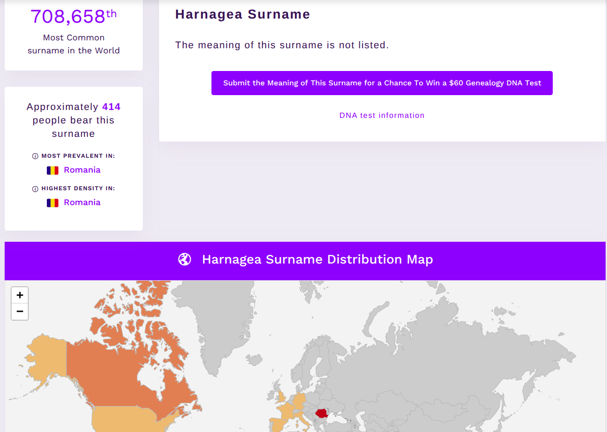Open Romania link under Highest Density In
Screen dimensions: 607x432
click(x=82, y=202)
